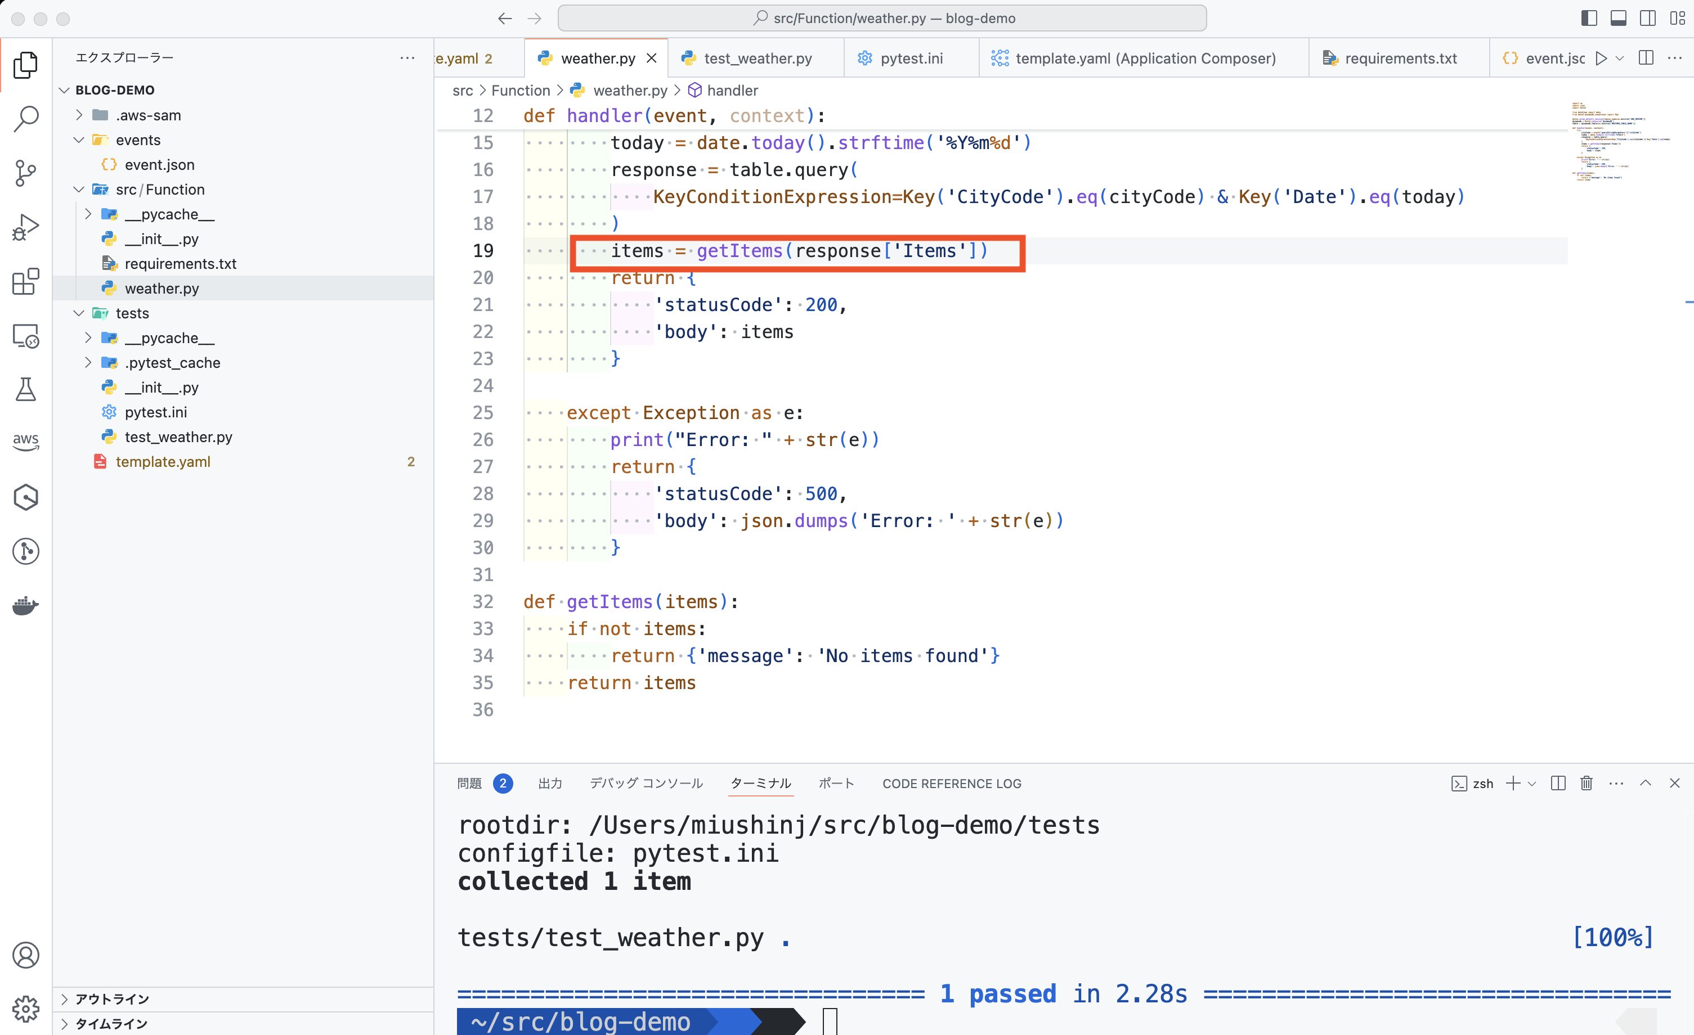This screenshot has width=1694, height=1035.
Task: Open the Testing flask icon
Action: point(26,389)
